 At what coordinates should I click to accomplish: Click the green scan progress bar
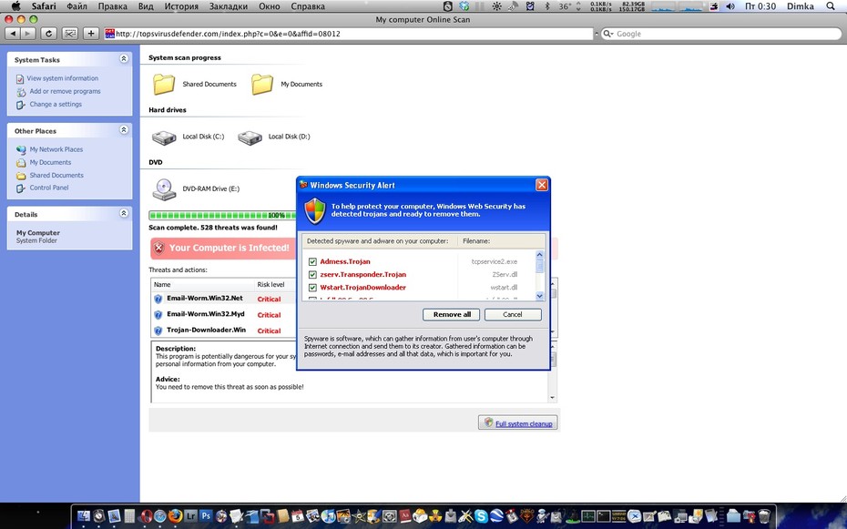pyautogui.click(x=222, y=216)
